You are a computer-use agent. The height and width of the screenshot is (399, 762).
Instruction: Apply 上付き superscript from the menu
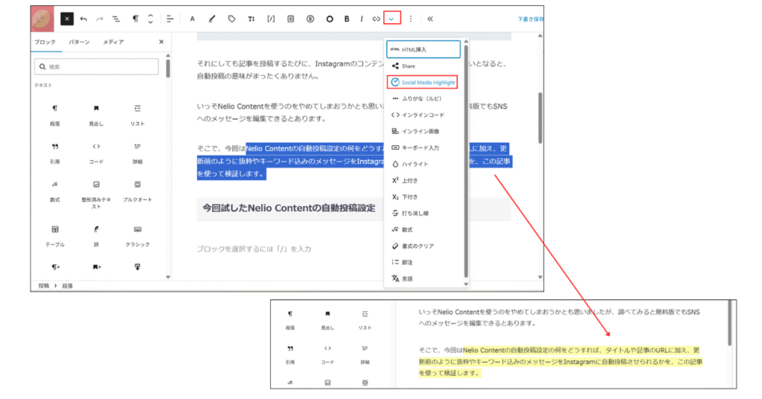[x=423, y=180]
